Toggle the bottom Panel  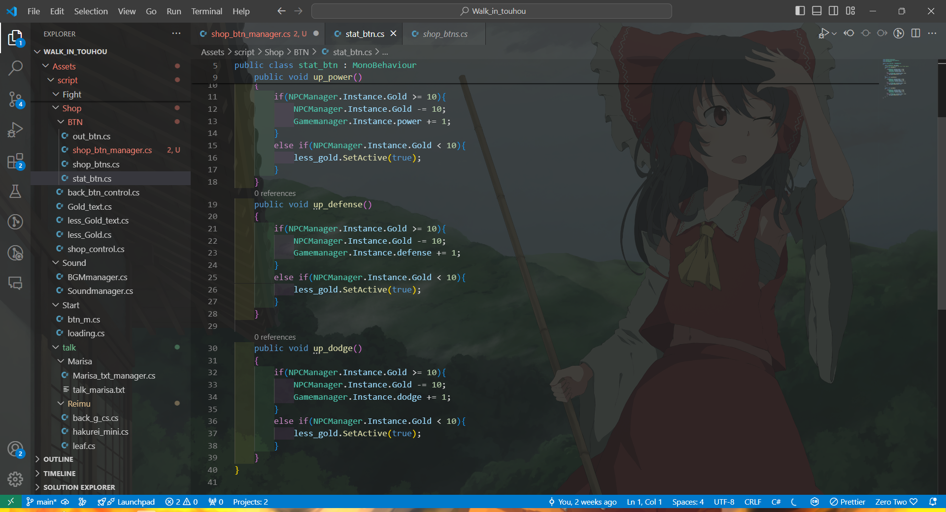[x=817, y=11]
